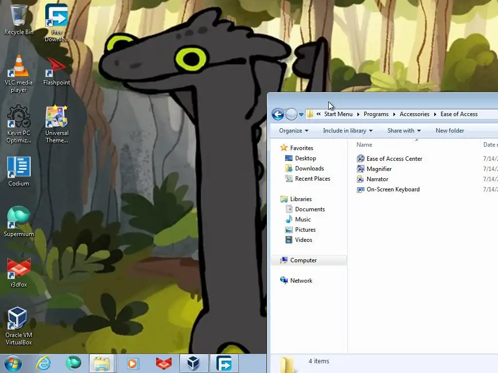Screen dimensions: 498x373
Task: Switch to Free Download Manager taskbar button
Action: click(x=224, y=363)
